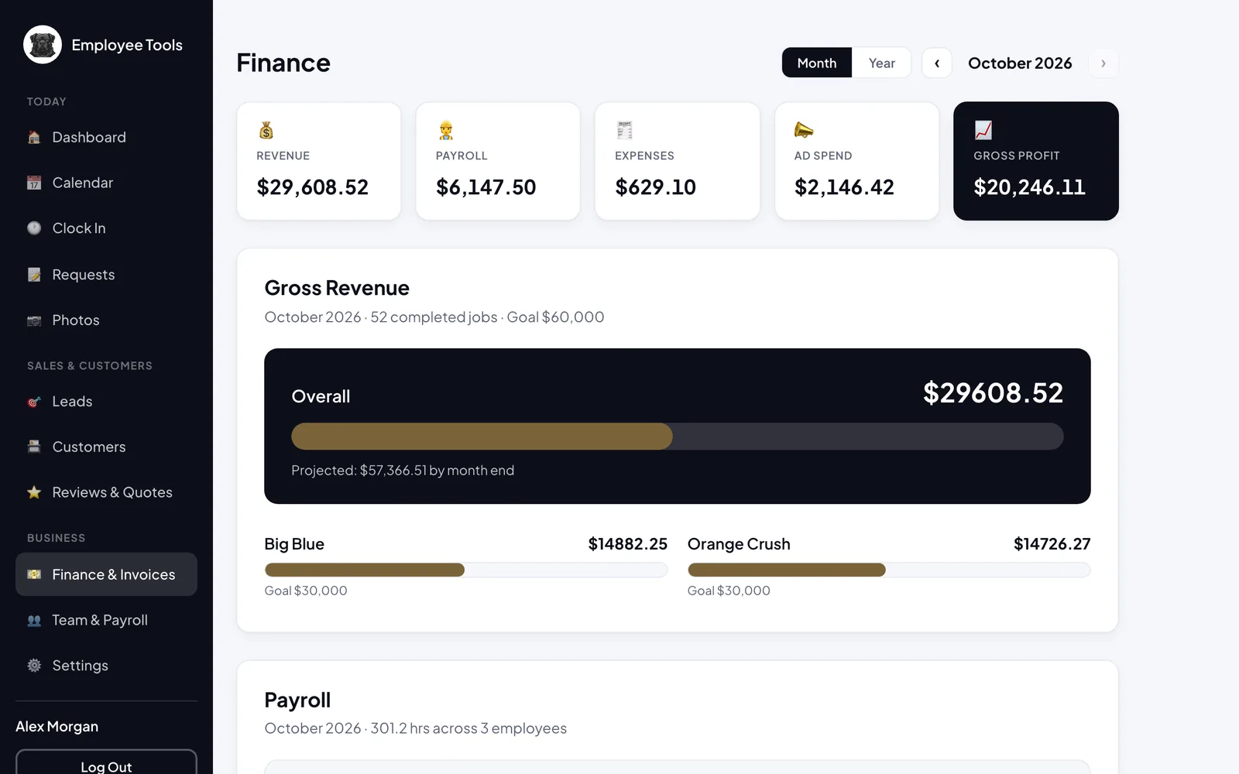Click the Big Blue $14882.25 amount
The width and height of the screenshot is (1239, 774).
click(628, 544)
